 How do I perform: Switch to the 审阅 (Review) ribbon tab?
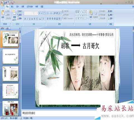37,7
